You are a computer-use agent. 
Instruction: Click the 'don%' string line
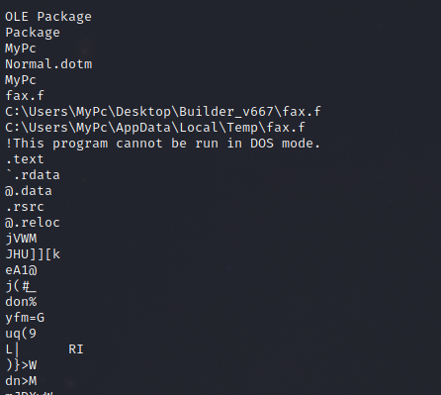point(21,302)
